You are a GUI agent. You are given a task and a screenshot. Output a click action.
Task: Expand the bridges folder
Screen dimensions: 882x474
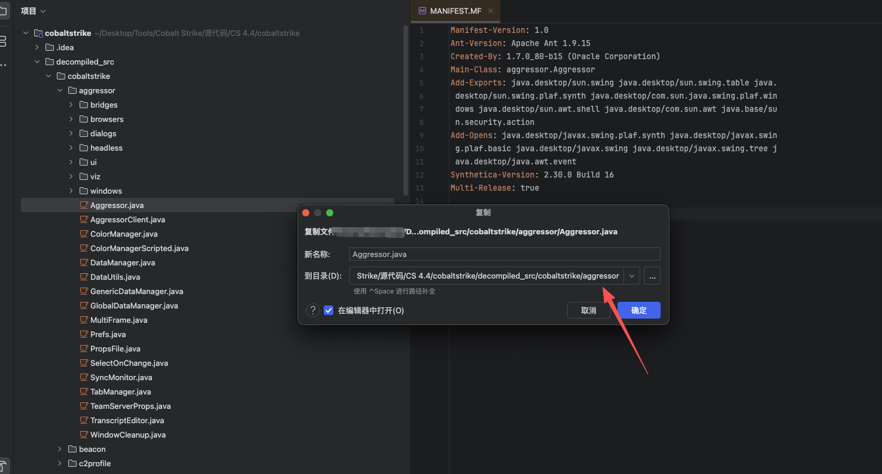71,105
